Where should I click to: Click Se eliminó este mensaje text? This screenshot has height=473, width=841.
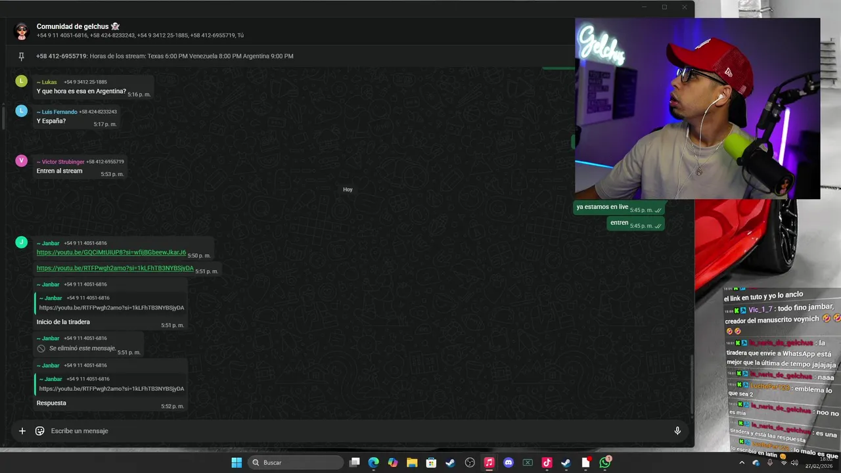coord(82,348)
